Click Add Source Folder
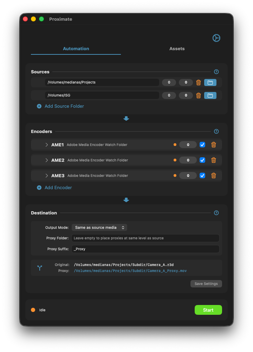 60,106
